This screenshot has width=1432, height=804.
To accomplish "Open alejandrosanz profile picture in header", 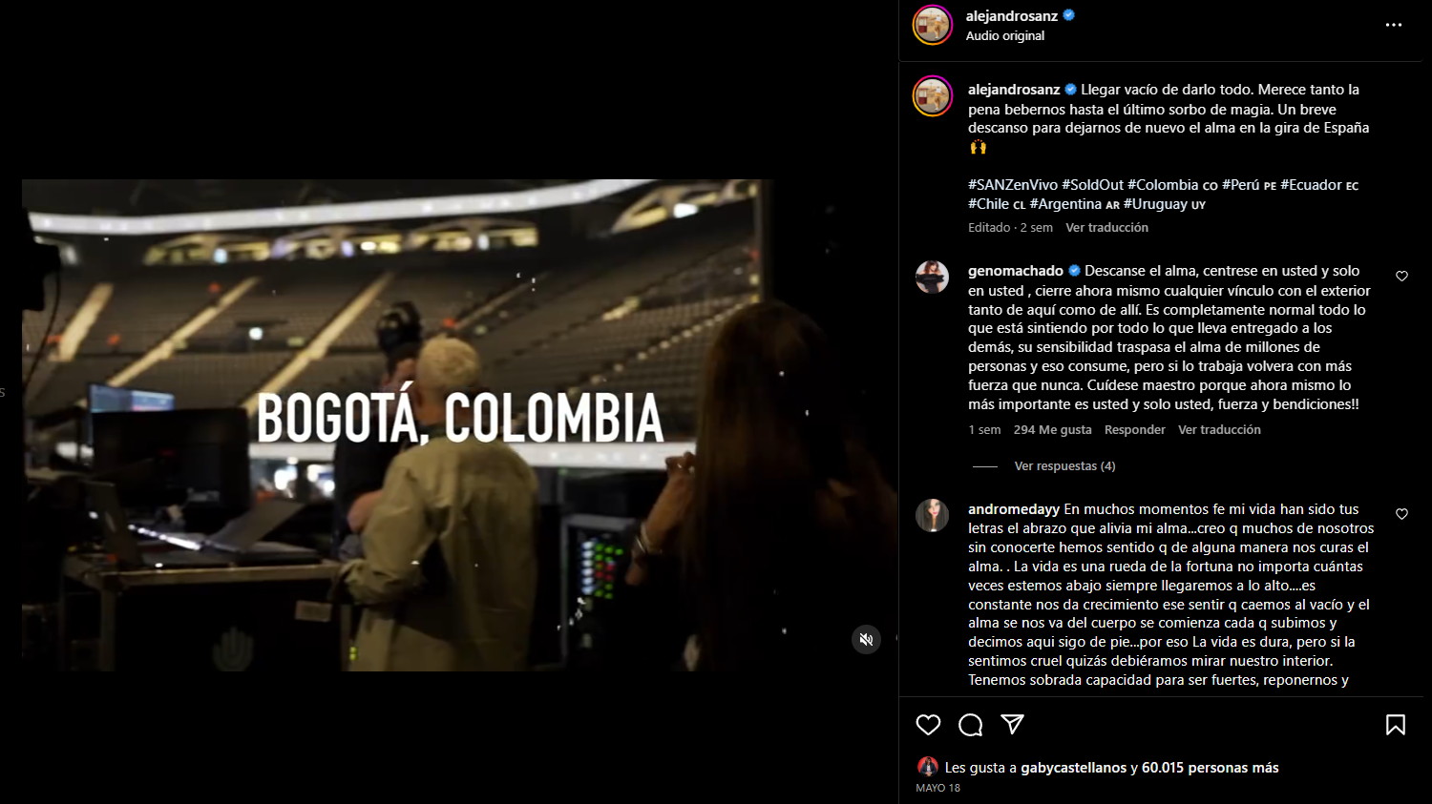I will (933, 25).
